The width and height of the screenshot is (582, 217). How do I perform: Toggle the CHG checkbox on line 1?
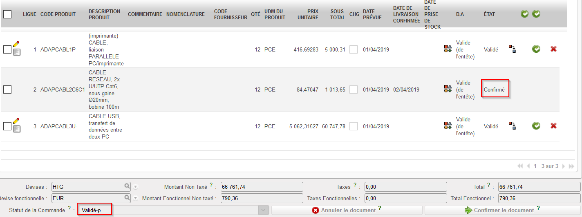tap(354, 49)
